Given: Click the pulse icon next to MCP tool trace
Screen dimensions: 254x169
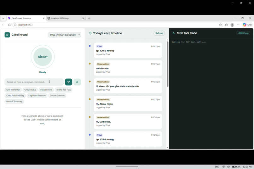Looking at the screenshot, I should [174, 33].
